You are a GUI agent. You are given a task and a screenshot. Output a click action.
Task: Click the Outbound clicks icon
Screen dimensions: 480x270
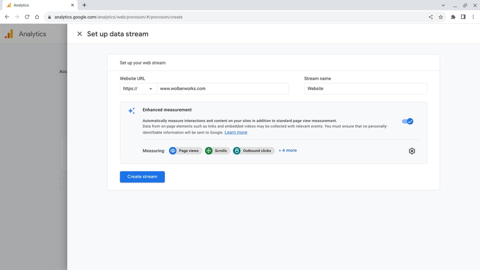pyautogui.click(x=237, y=151)
